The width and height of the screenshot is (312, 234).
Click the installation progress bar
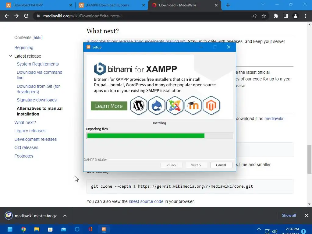click(160, 136)
